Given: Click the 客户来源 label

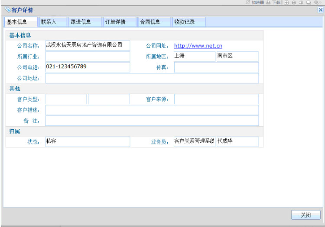Looking at the screenshot, I should [157, 99].
